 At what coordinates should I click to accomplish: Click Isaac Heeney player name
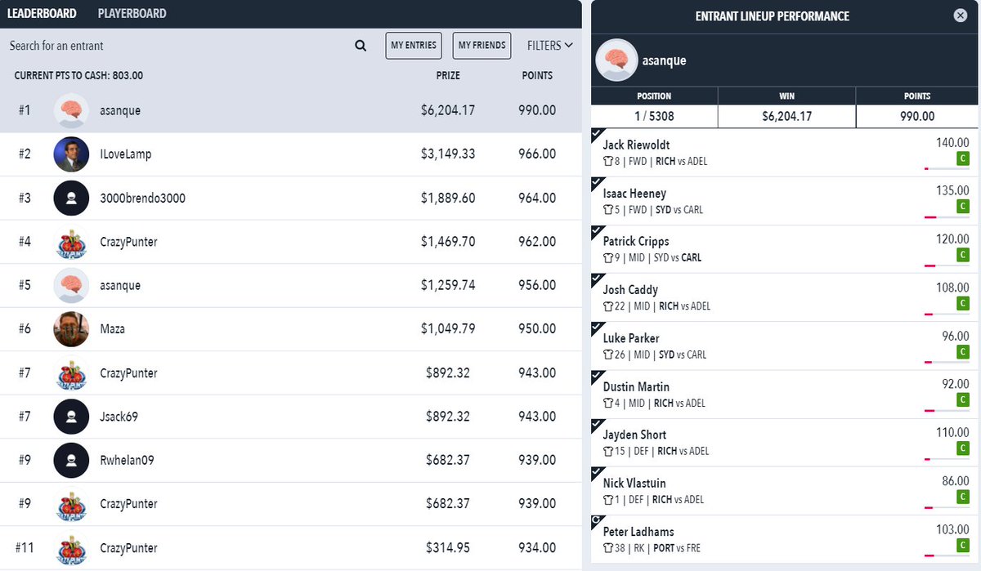point(634,194)
